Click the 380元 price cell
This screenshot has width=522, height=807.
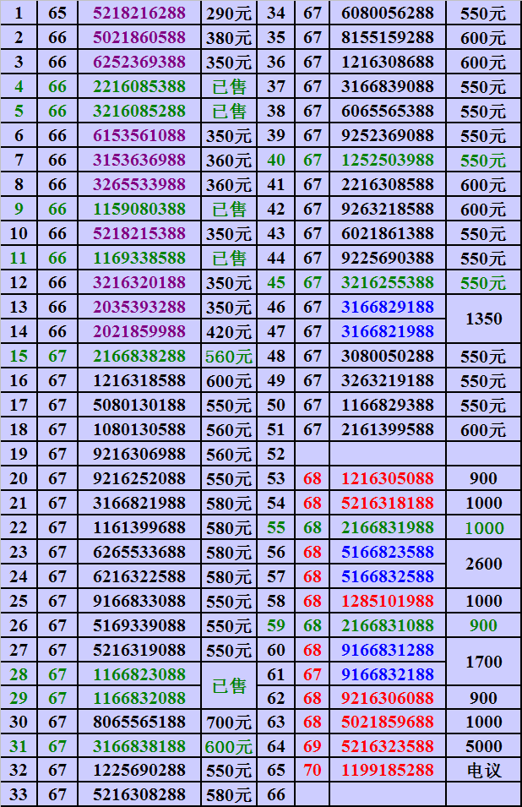coord(229,37)
